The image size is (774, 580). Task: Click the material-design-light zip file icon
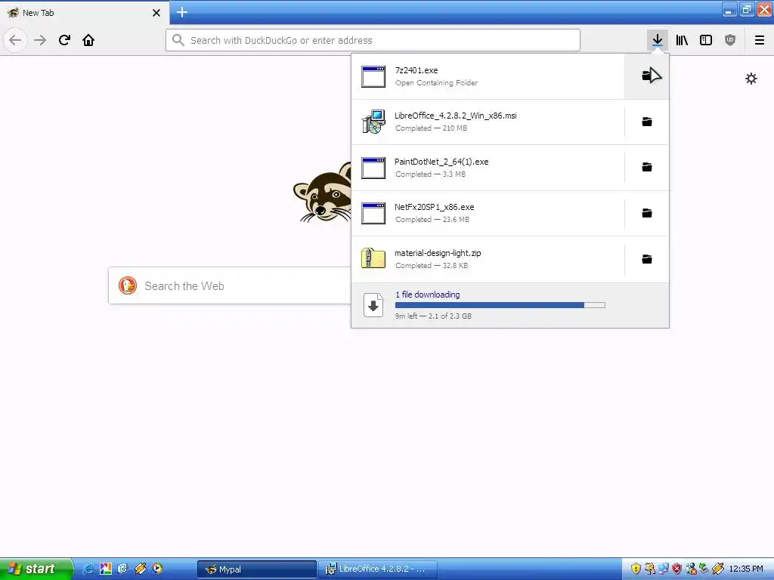(373, 258)
